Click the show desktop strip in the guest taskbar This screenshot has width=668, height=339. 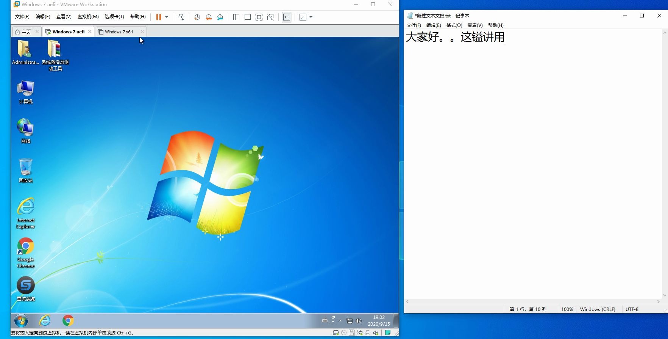[x=396, y=321]
